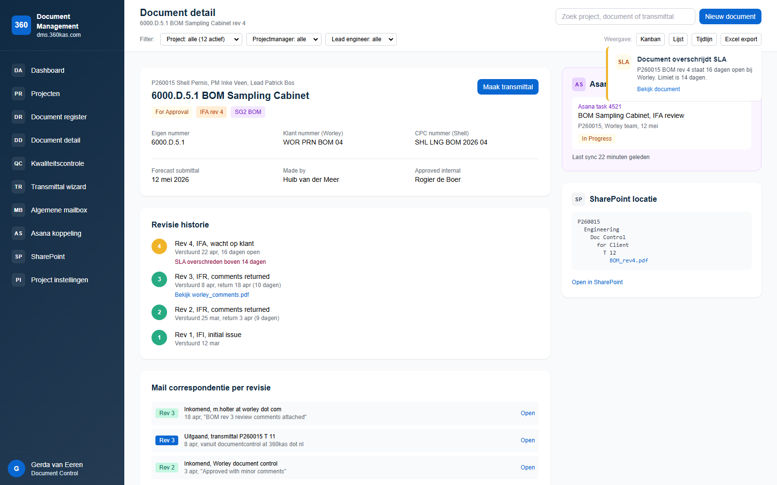
Task: Click the In Progress status badge
Action: coord(597,139)
